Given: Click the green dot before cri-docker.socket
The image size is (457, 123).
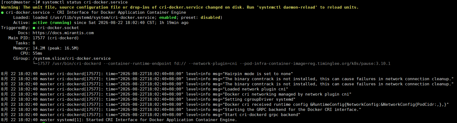Looking at the screenshot, I should click(x=34, y=28).
